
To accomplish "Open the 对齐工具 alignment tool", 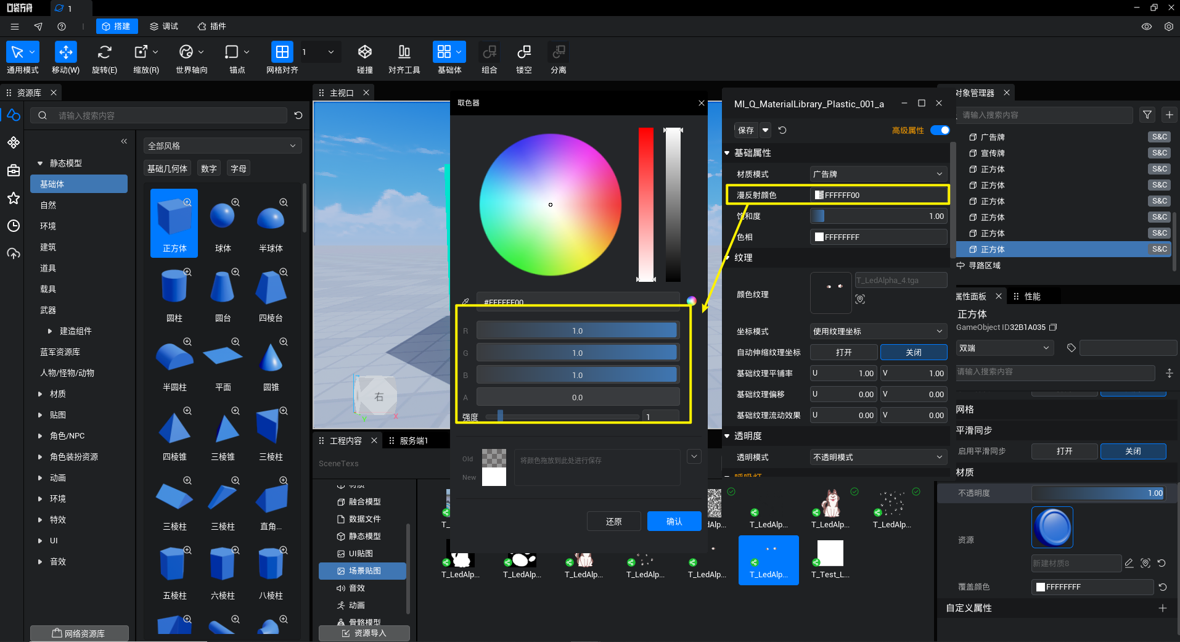I will (404, 59).
